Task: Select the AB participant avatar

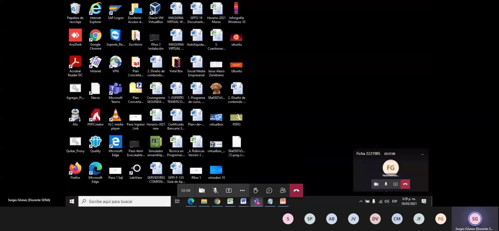Action: (x=332, y=219)
